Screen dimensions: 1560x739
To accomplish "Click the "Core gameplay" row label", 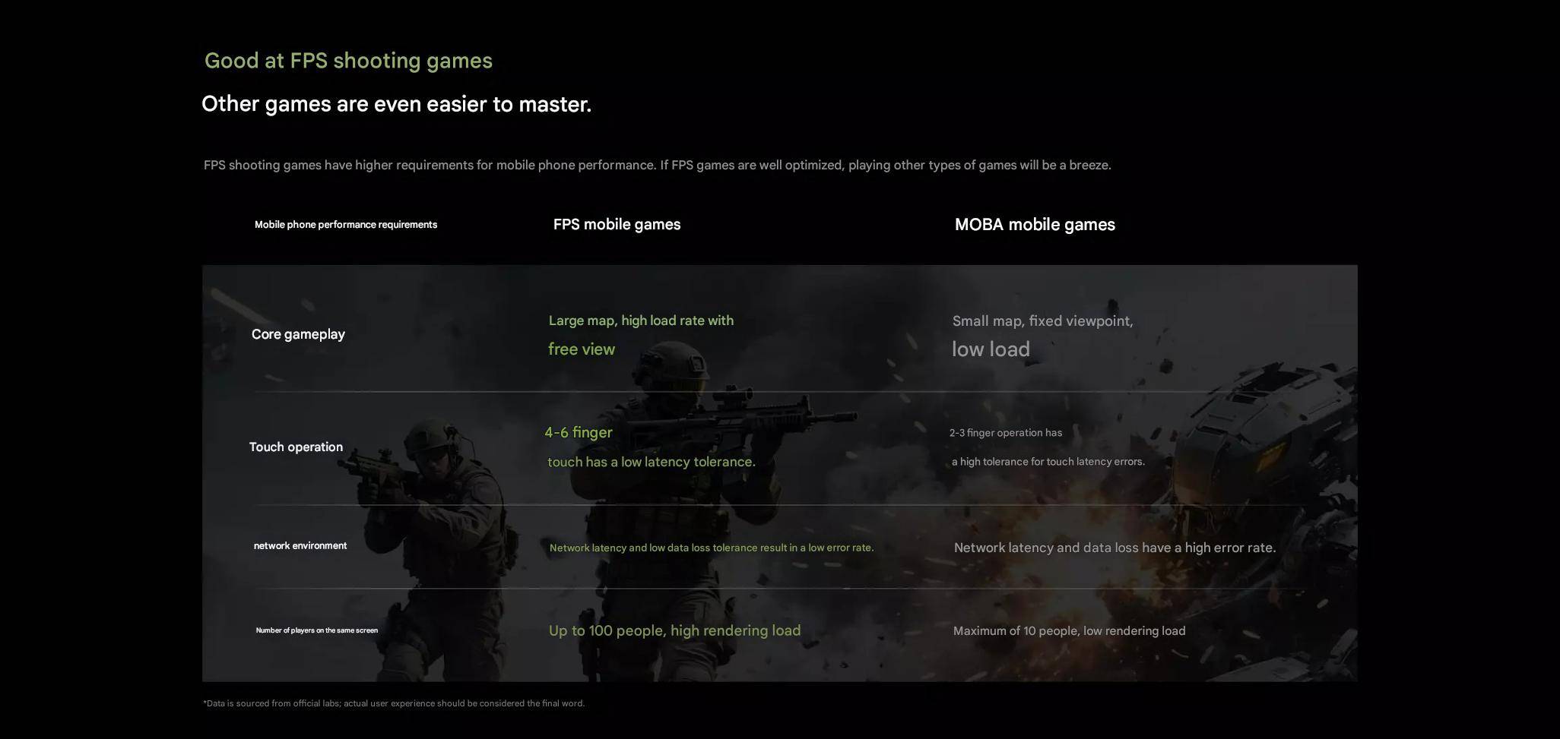I will [298, 334].
